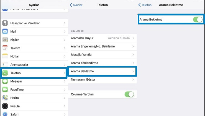Tap the Takvim calendar icon

[x=5, y=48]
